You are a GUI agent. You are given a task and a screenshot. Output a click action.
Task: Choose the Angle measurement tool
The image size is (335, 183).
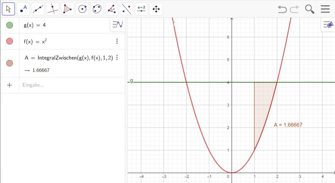pyautogui.click(x=112, y=9)
